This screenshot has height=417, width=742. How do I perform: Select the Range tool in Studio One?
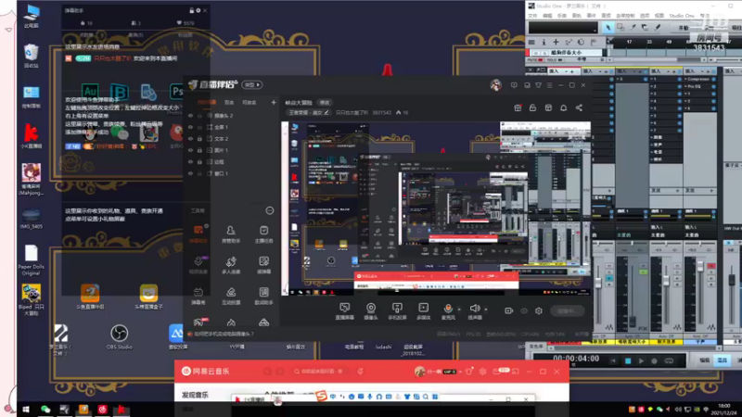click(620, 28)
